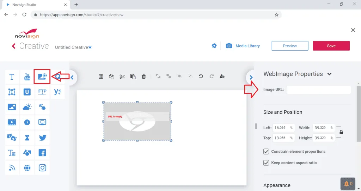Reload the browser page

[24, 14]
